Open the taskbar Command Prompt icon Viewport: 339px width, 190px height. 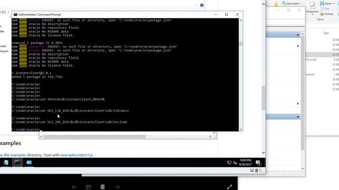(17, 162)
